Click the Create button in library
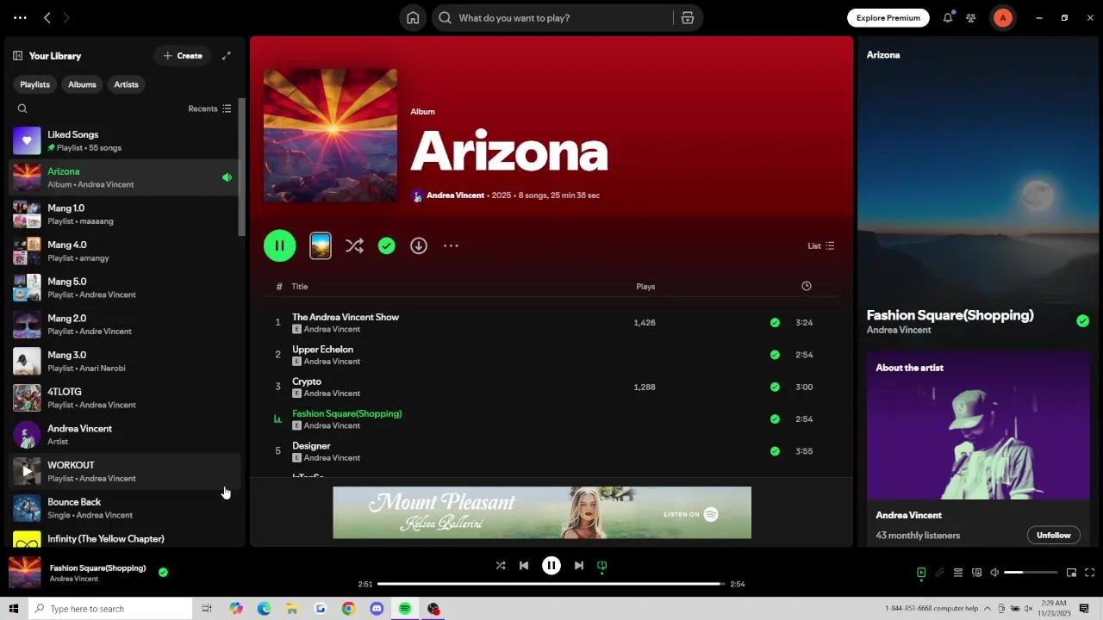The height and width of the screenshot is (620, 1103). coord(183,56)
